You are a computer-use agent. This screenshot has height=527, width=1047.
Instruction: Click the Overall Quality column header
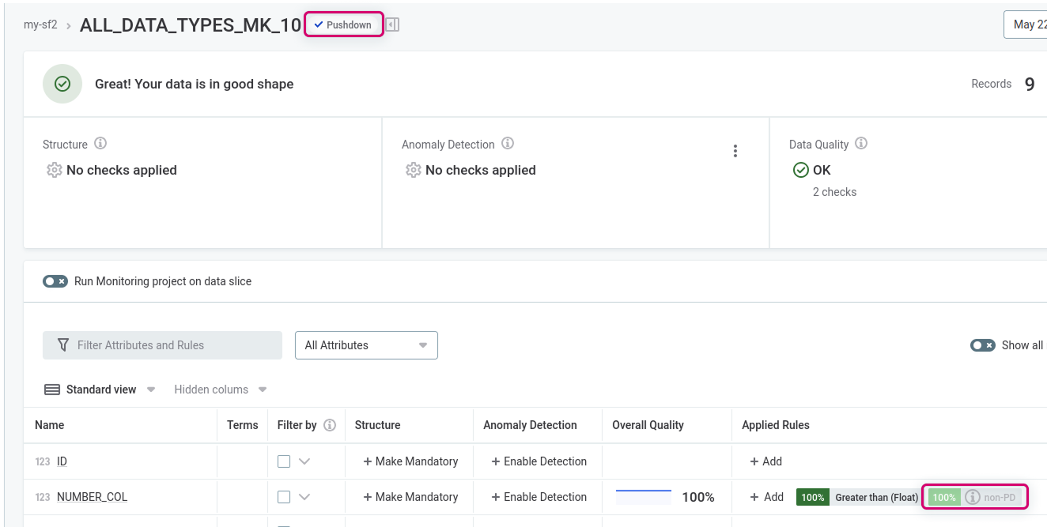pos(648,425)
